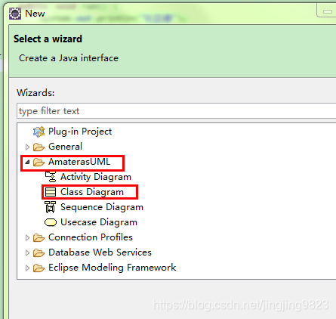The height and width of the screenshot is (319, 336).
Task: Select the Database Web Services label
Action: click(100, 252)
